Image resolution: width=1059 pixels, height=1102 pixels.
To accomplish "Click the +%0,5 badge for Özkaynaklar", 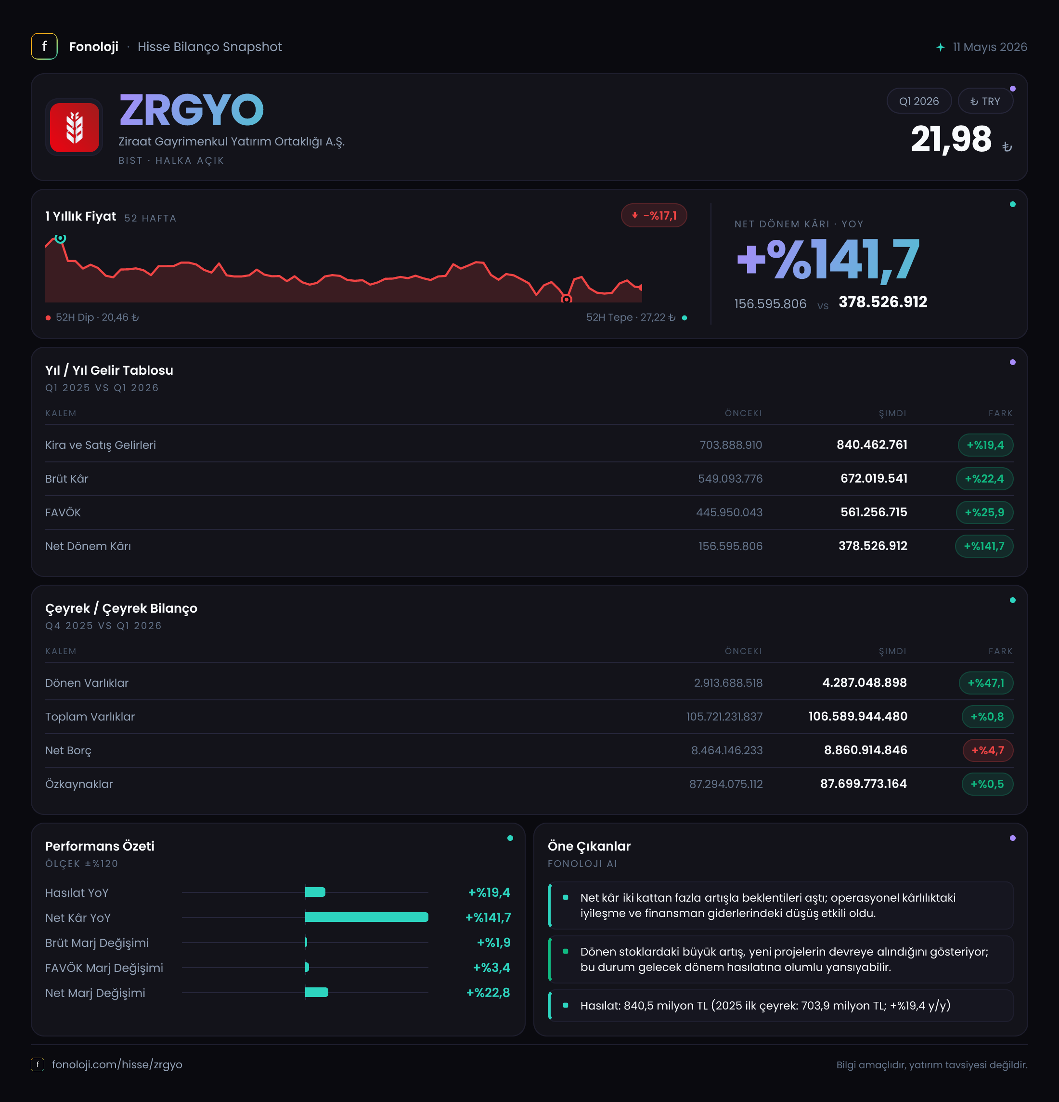I will pyautogui.click(x=988, y=784).
